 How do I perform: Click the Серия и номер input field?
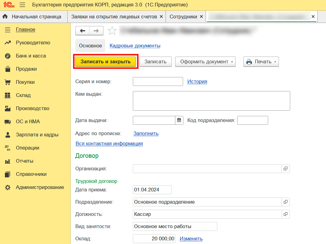(158, 81)
